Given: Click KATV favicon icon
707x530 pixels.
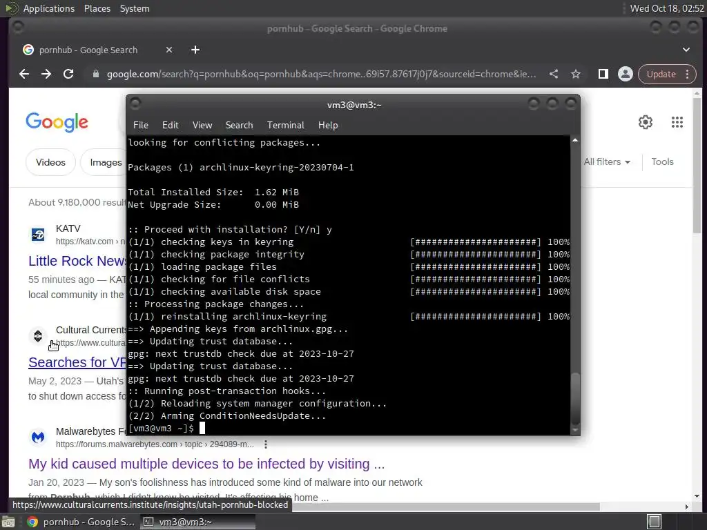Looking at the screenshot, I should (38, 235).
